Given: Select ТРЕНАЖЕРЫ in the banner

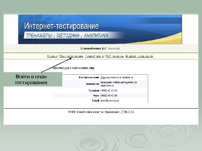Looking at the screenshot, I should tap(39, 36).
